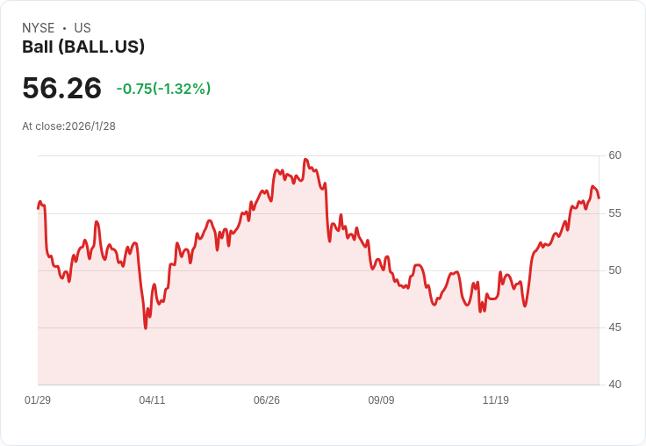The height and width of the screenshot is (446, 646).
Task: Select the 11/19 date axis label
Action: click(496, 399)
